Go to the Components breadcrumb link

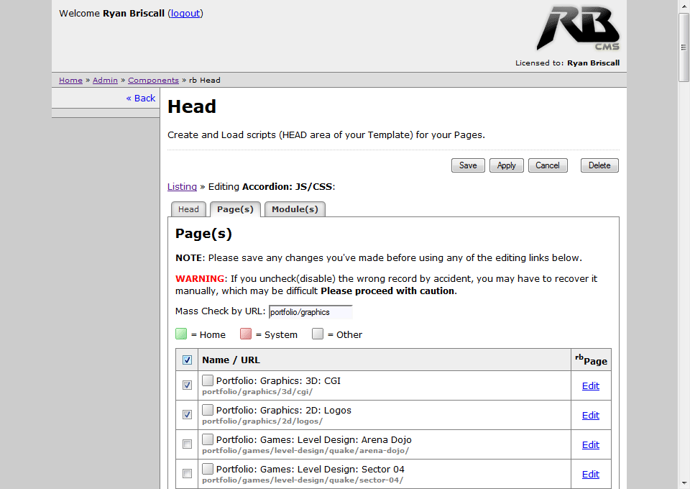[153, 81]
